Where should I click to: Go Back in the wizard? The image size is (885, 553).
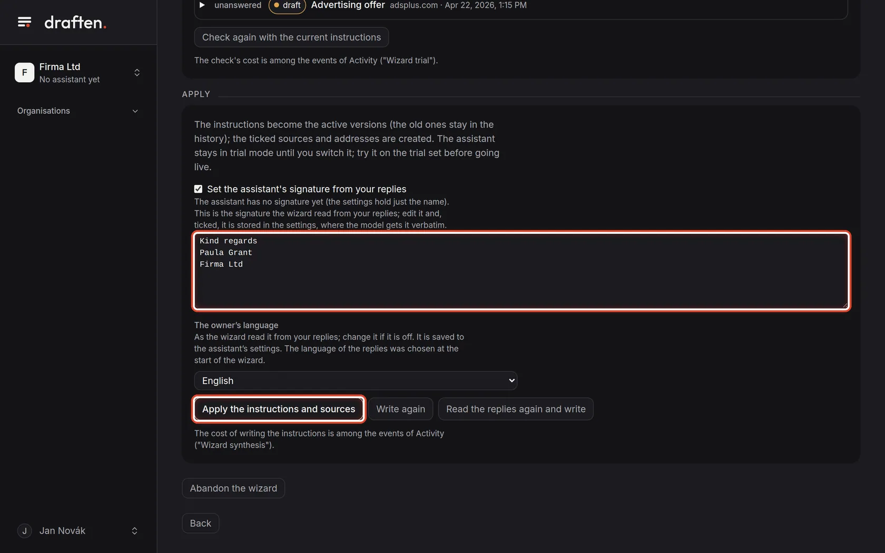(200, 524)
